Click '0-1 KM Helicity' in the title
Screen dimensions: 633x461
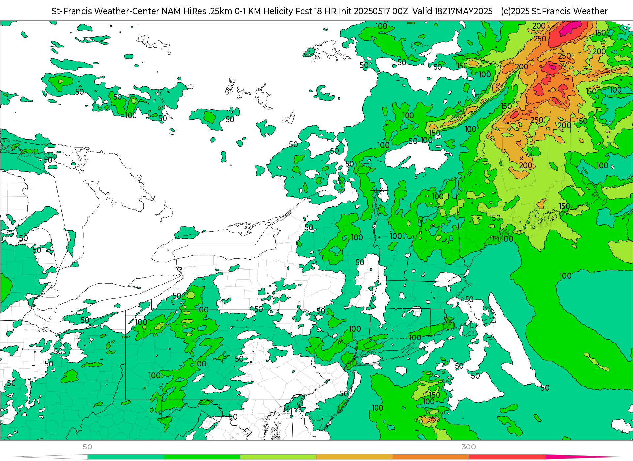pyautogui.click(x=264, y=11)
